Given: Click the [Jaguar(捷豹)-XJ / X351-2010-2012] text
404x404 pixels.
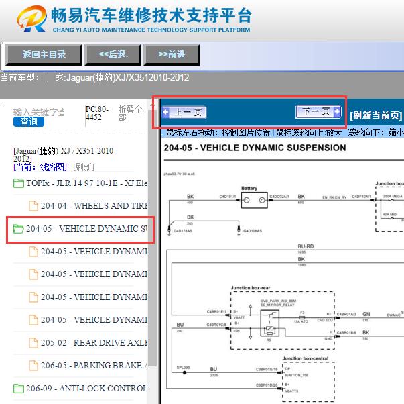Looking at the screenshot, I should [x=64, y=154].
